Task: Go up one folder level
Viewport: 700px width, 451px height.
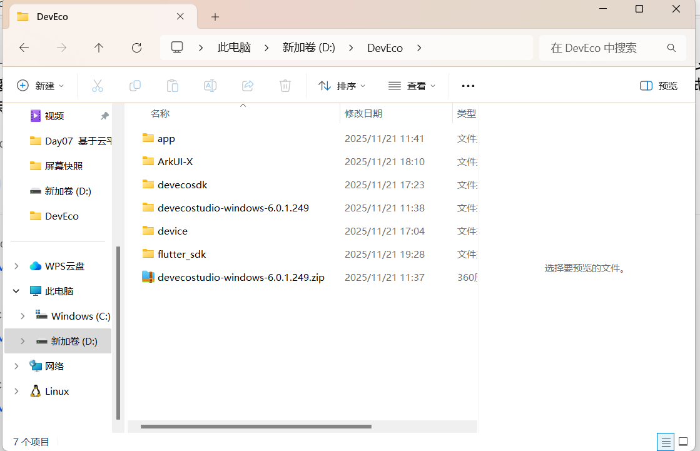Action: tap(99, 48)
